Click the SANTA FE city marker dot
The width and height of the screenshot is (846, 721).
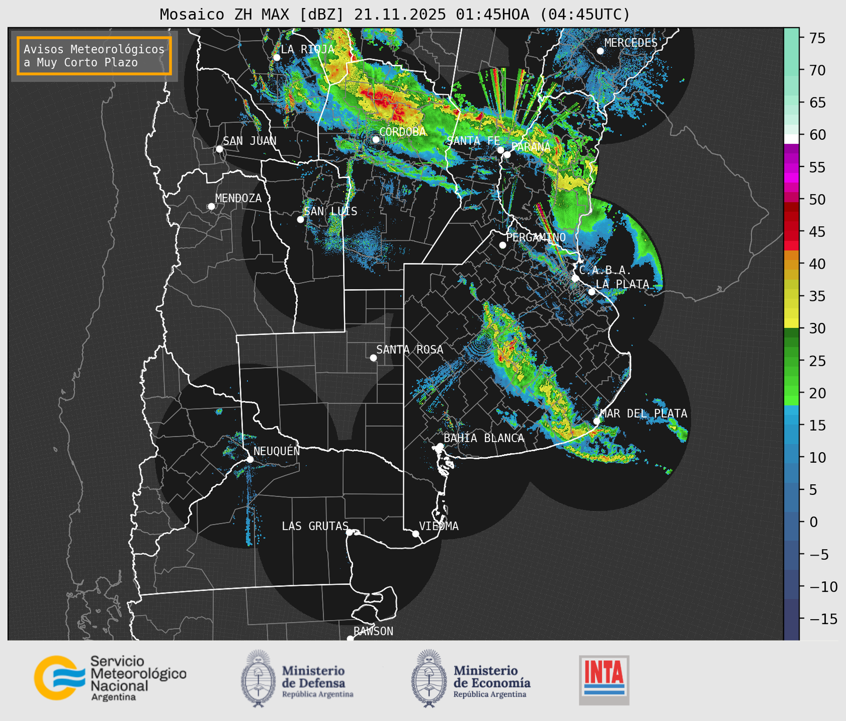point(500,150)
